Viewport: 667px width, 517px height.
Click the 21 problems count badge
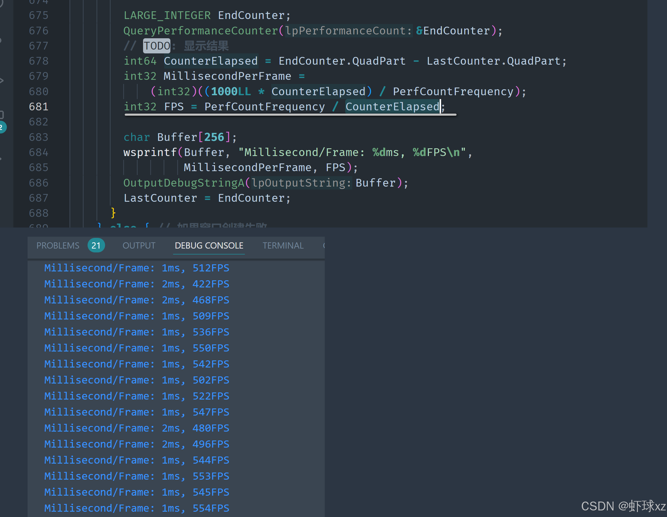96,245
